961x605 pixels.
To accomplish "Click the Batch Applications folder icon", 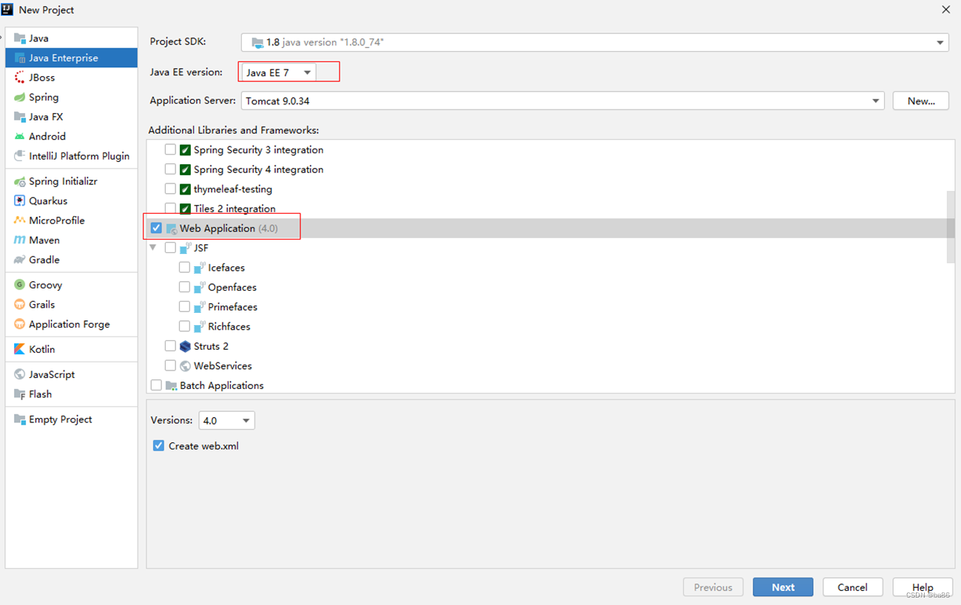I will pos(171,385).
